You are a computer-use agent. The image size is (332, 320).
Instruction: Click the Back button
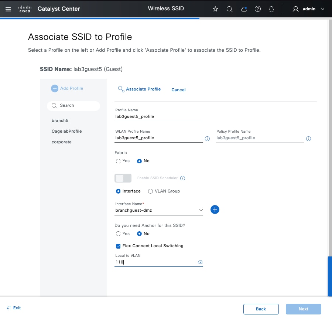[261, 309]
